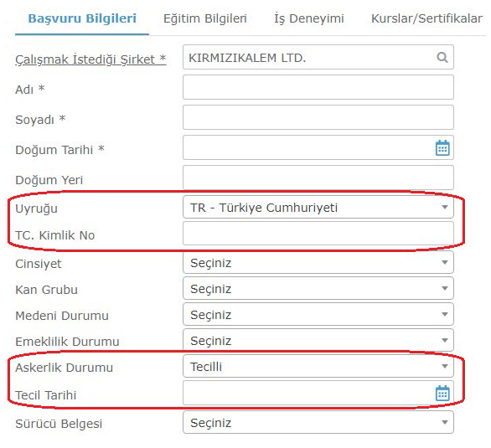Expand the Uyruğu nationality dropdown
This screenshot has width=491, height=448.
(318, 207)
